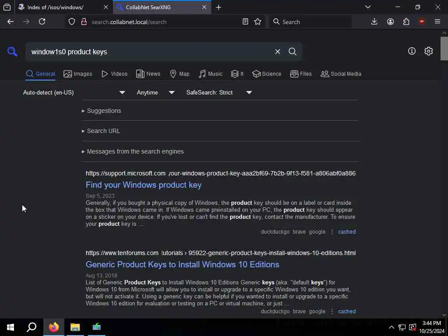Open the Auto-detect (en-US) language dropdown

click(74, 93)
